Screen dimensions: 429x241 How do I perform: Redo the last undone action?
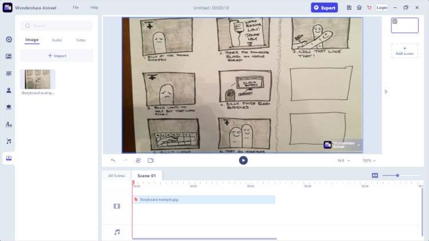(125, 160)
